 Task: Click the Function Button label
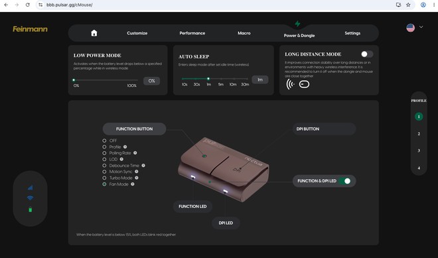(x=134, y=129)
